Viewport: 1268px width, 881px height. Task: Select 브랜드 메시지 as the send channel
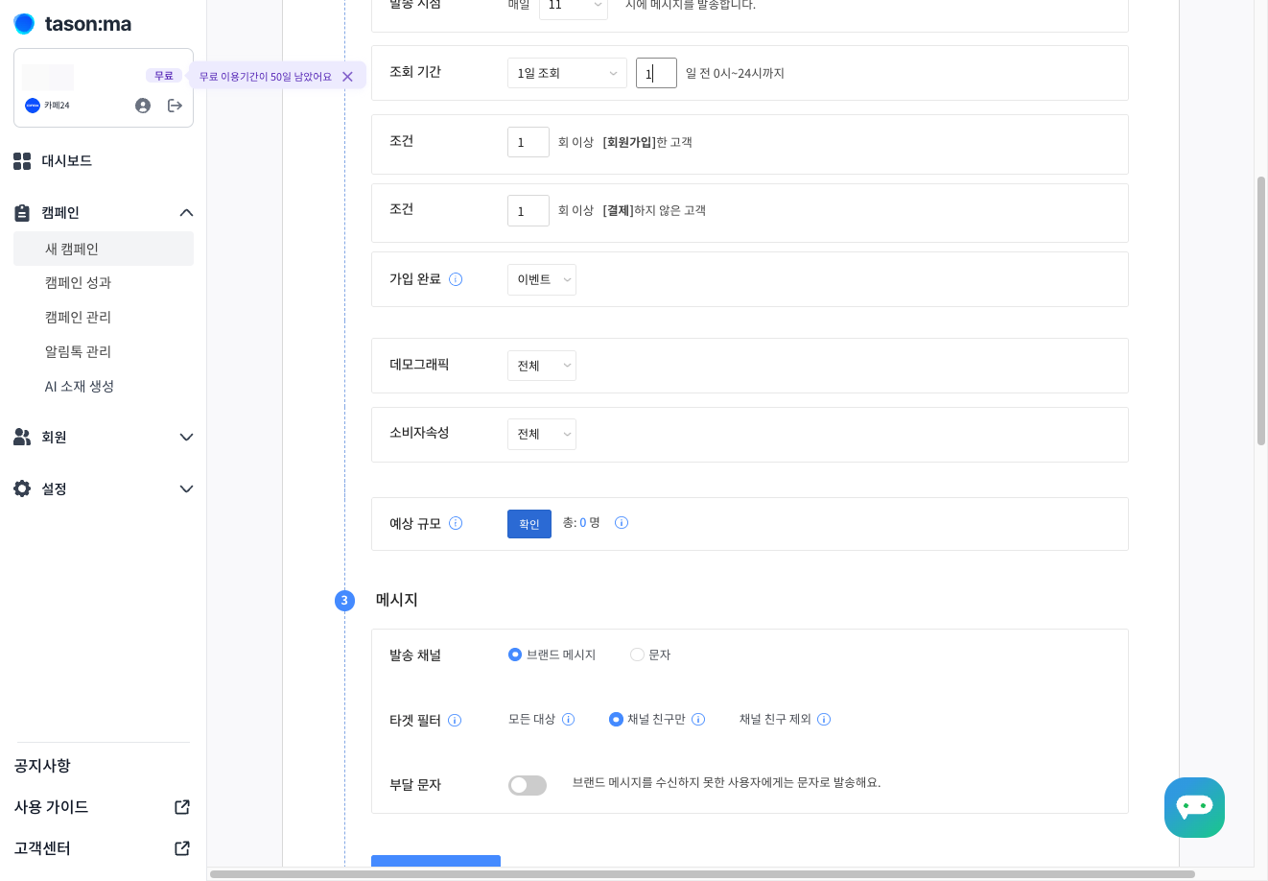click(515, 655)
